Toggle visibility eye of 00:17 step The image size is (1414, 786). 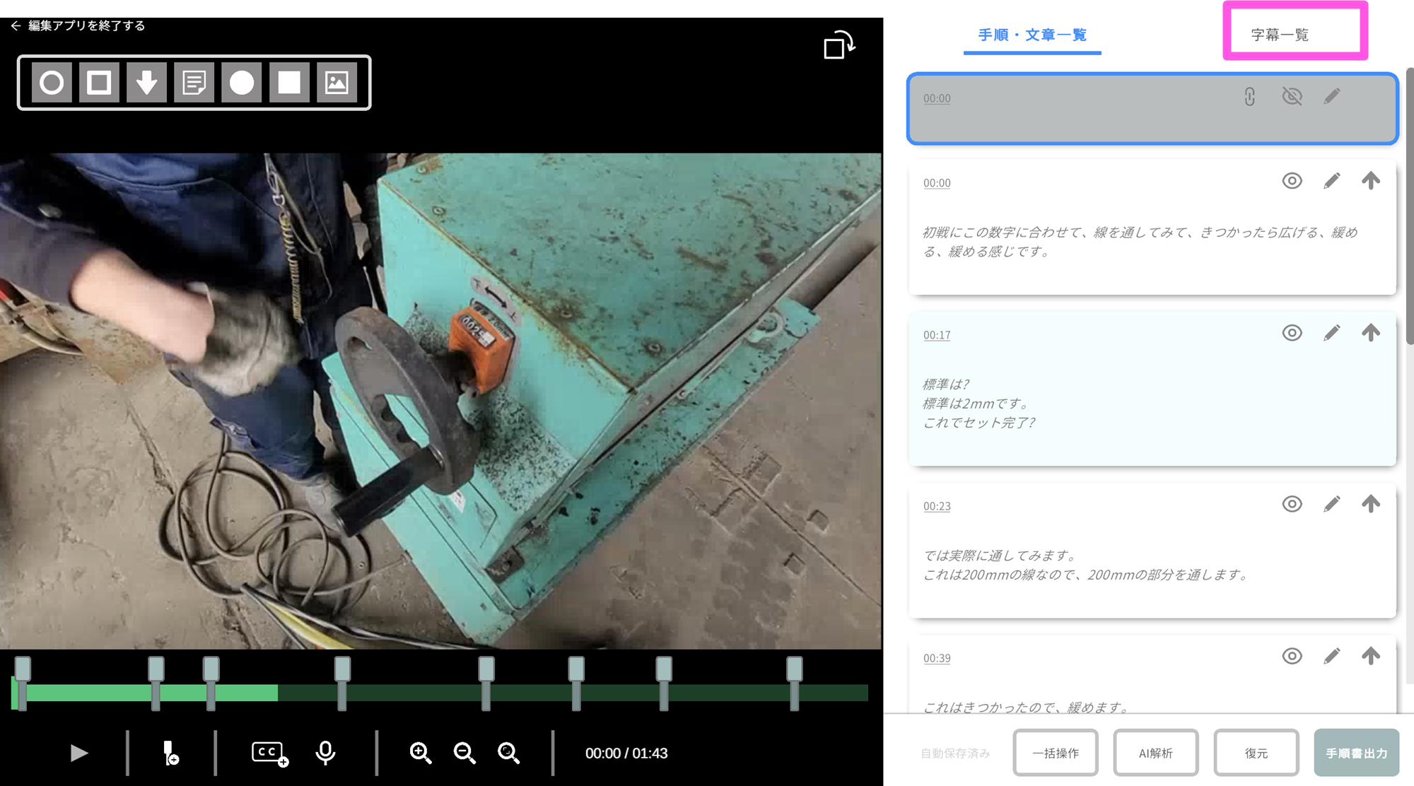pos(1292,333)
